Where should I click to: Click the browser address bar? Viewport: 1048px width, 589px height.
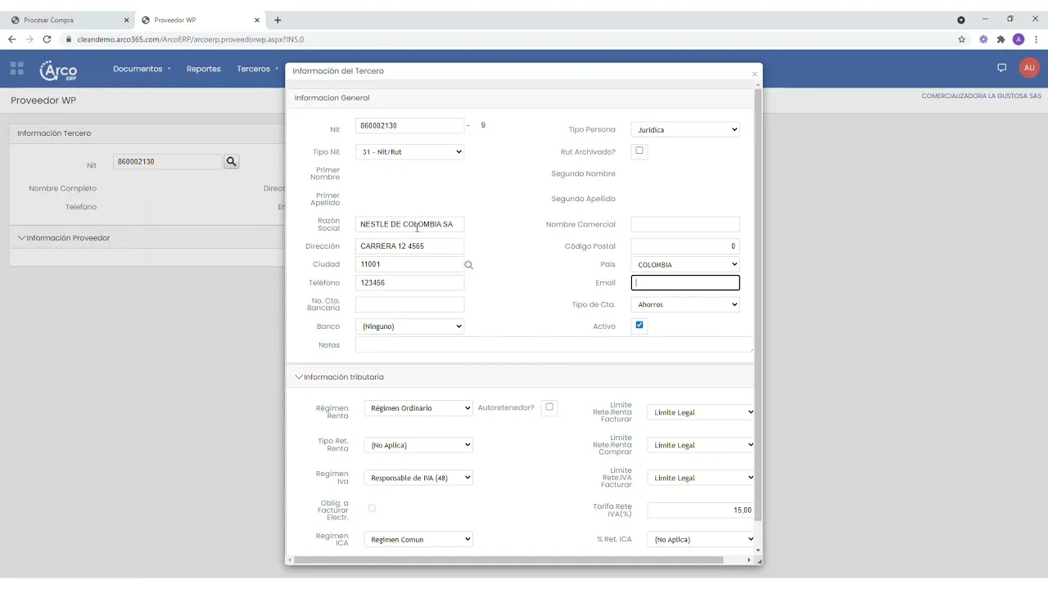[508, 39]
